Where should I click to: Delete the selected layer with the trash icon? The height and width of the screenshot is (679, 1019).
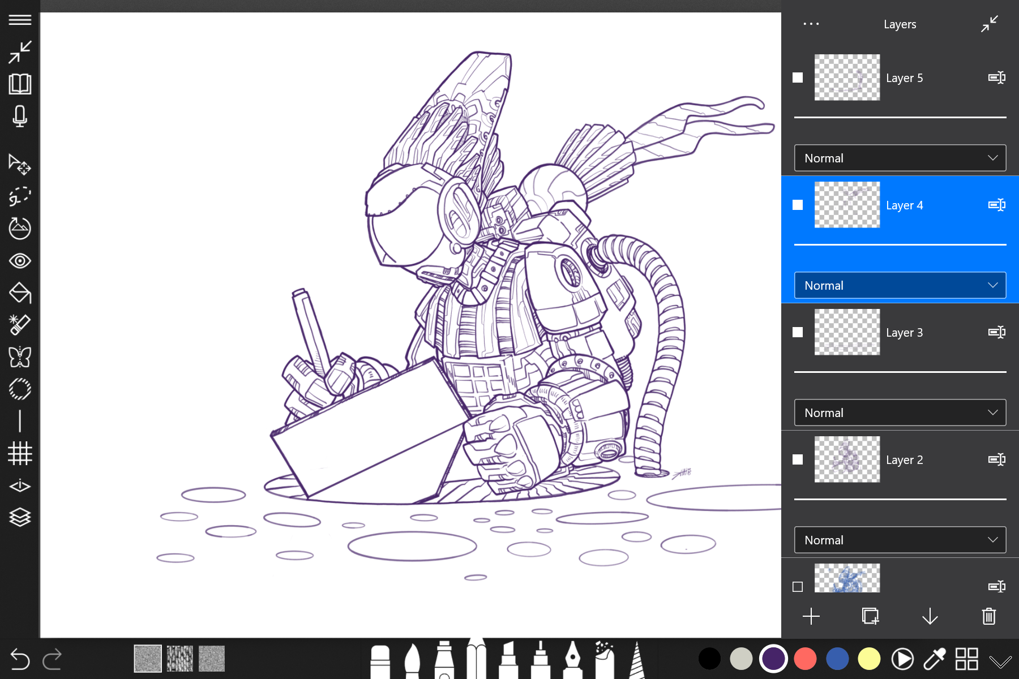tap(989, 616)
